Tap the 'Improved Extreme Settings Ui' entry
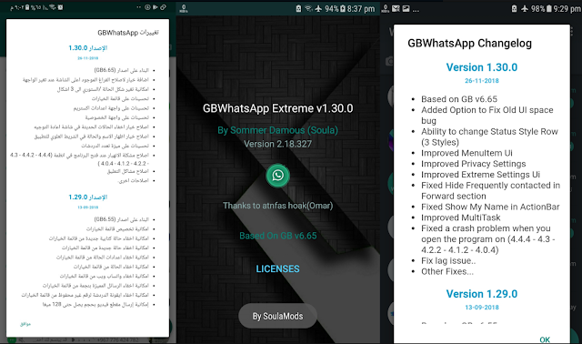This screenshot has width=582, height=344. pos(480,175)
